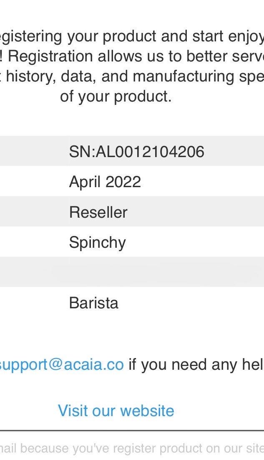Tap the Reseller row value
This screenshot has height=460, width=264.
coord(98,212)
